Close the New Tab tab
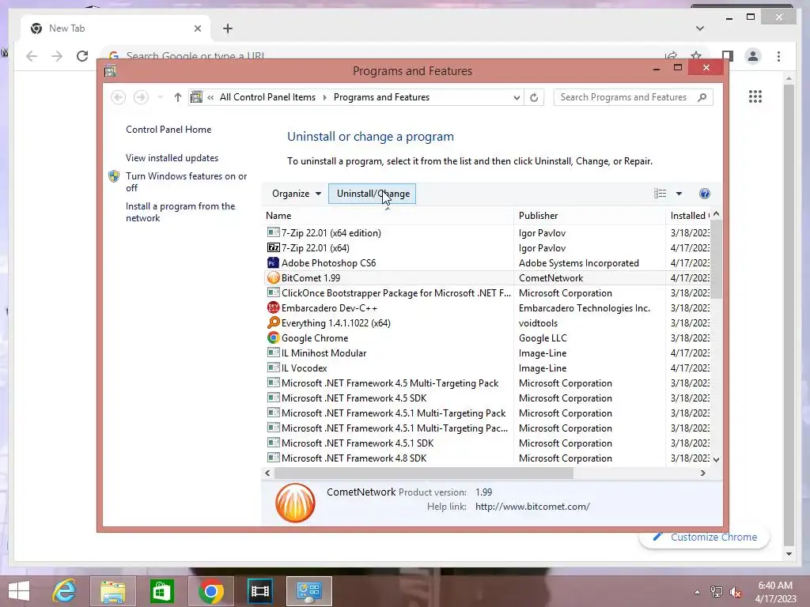The height and width of the screenshot is (607, 810). [197, 28]
